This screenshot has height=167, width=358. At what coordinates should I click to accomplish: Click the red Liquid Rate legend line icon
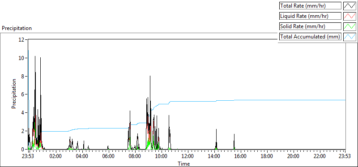pos(350,16)
